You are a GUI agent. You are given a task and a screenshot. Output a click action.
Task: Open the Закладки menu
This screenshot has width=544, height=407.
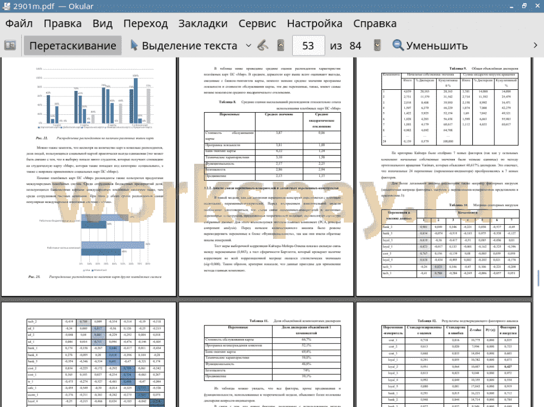point(203,23)
